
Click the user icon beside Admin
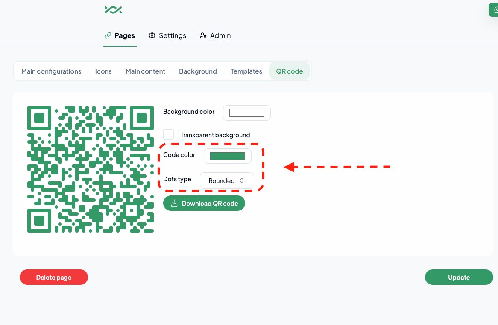pyautogui.click(x=203, y=35)
